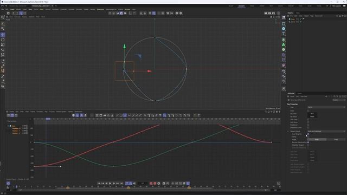Viewport: 347px width, 195px height.
Task: Select the Position . Z track
Action: tap(16, 133)
